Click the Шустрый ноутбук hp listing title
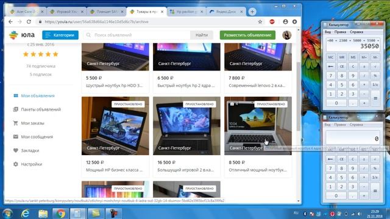 pyautogui.click(x=115, y=86)
